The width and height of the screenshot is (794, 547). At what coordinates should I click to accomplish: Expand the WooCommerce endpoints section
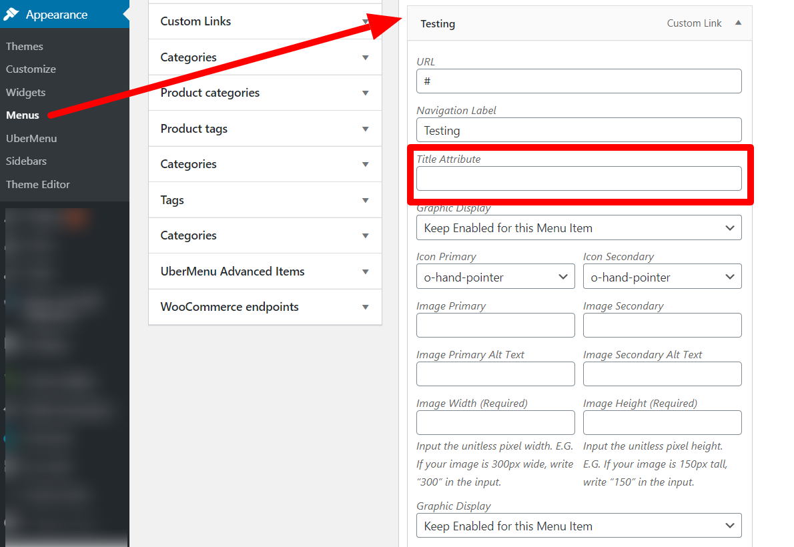coord(365,308)
